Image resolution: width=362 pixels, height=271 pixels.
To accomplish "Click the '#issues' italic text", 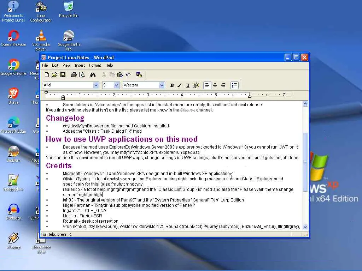I will 187,110.
